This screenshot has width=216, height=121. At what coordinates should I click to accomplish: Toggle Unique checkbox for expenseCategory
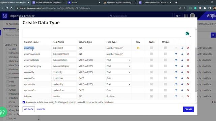tap(165, 66)
